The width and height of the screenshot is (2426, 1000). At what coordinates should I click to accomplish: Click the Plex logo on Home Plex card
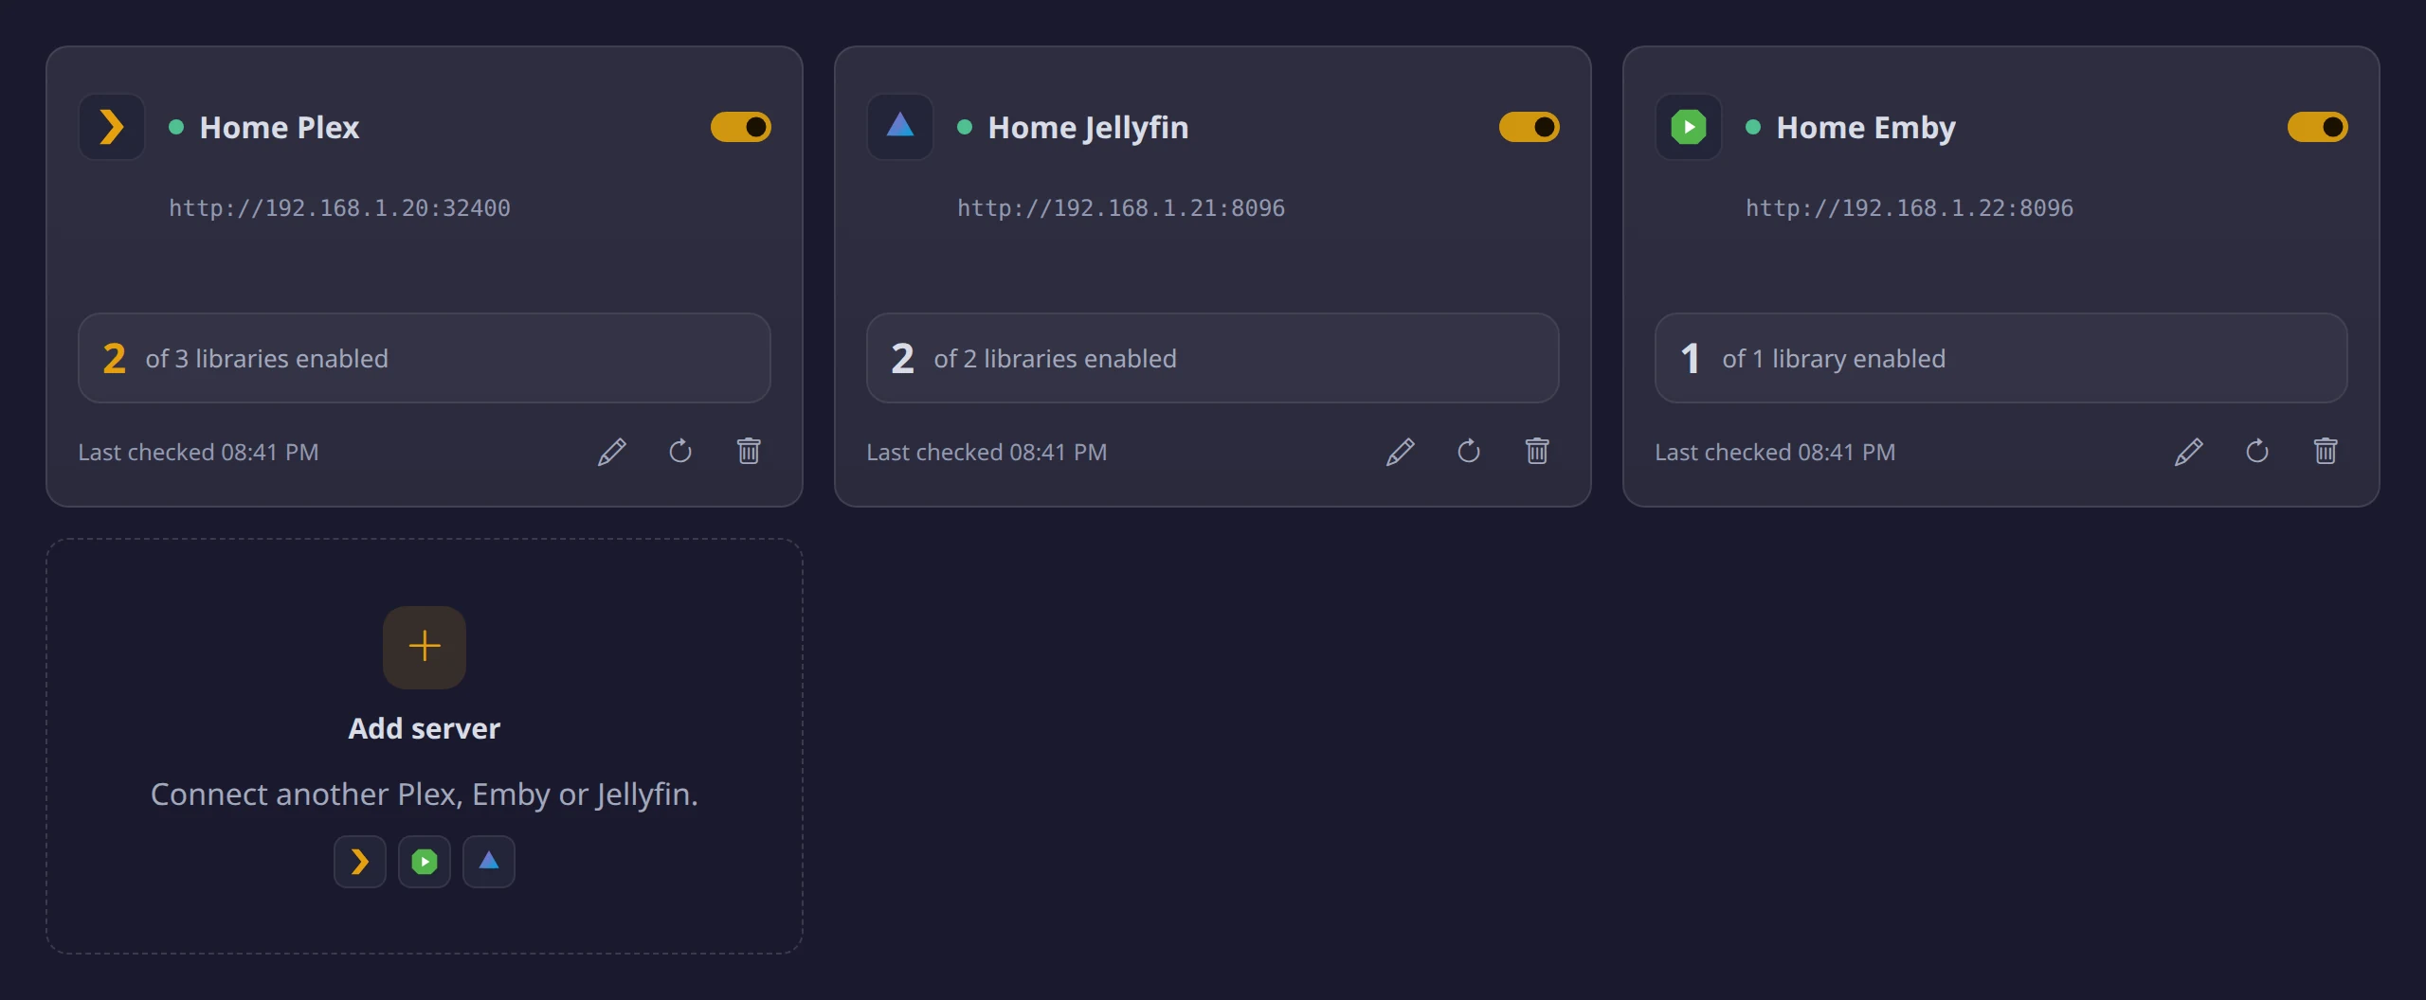coord(112,127)
